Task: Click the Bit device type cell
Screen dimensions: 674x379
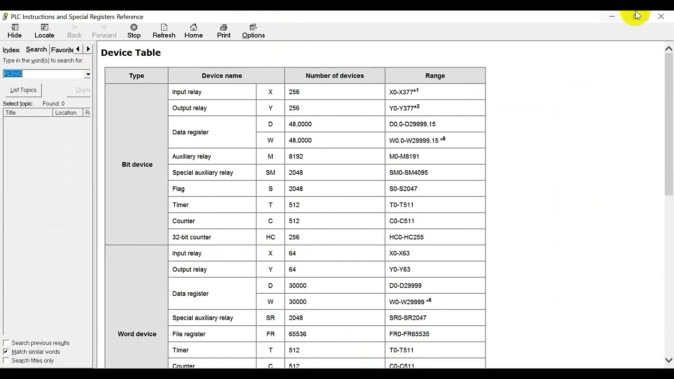Action: 137,164
